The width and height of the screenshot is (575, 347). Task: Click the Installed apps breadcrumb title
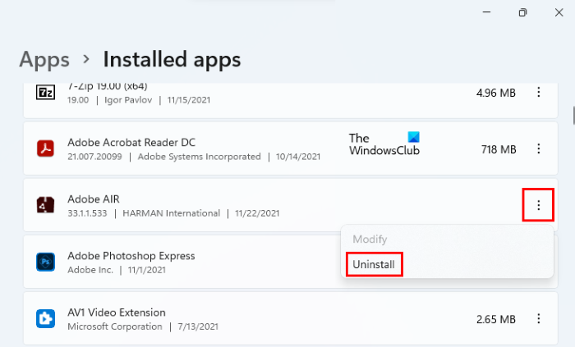click(x=172, y=59)
